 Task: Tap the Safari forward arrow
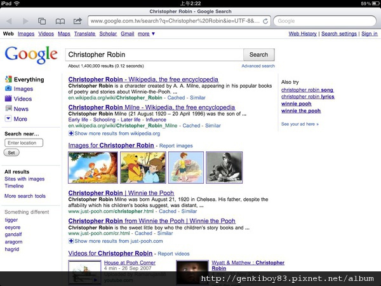pyautogui.click(x=25, y=21)
